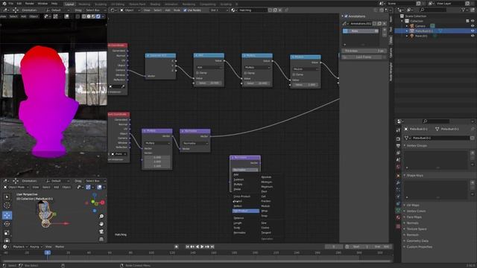Click the annotation Thickness slider
This screenshot has height=268, width=477.
click(x=364, y=51)
